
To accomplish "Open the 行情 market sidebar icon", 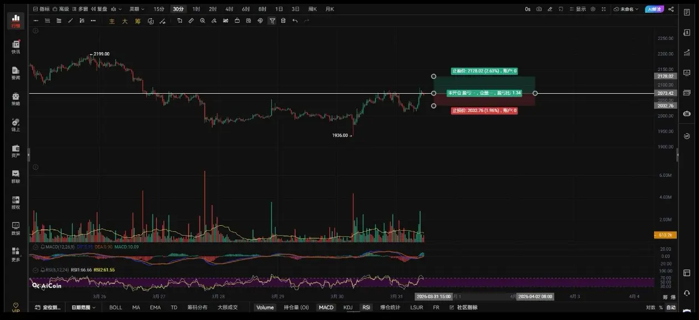I will (x=16, y=21).
